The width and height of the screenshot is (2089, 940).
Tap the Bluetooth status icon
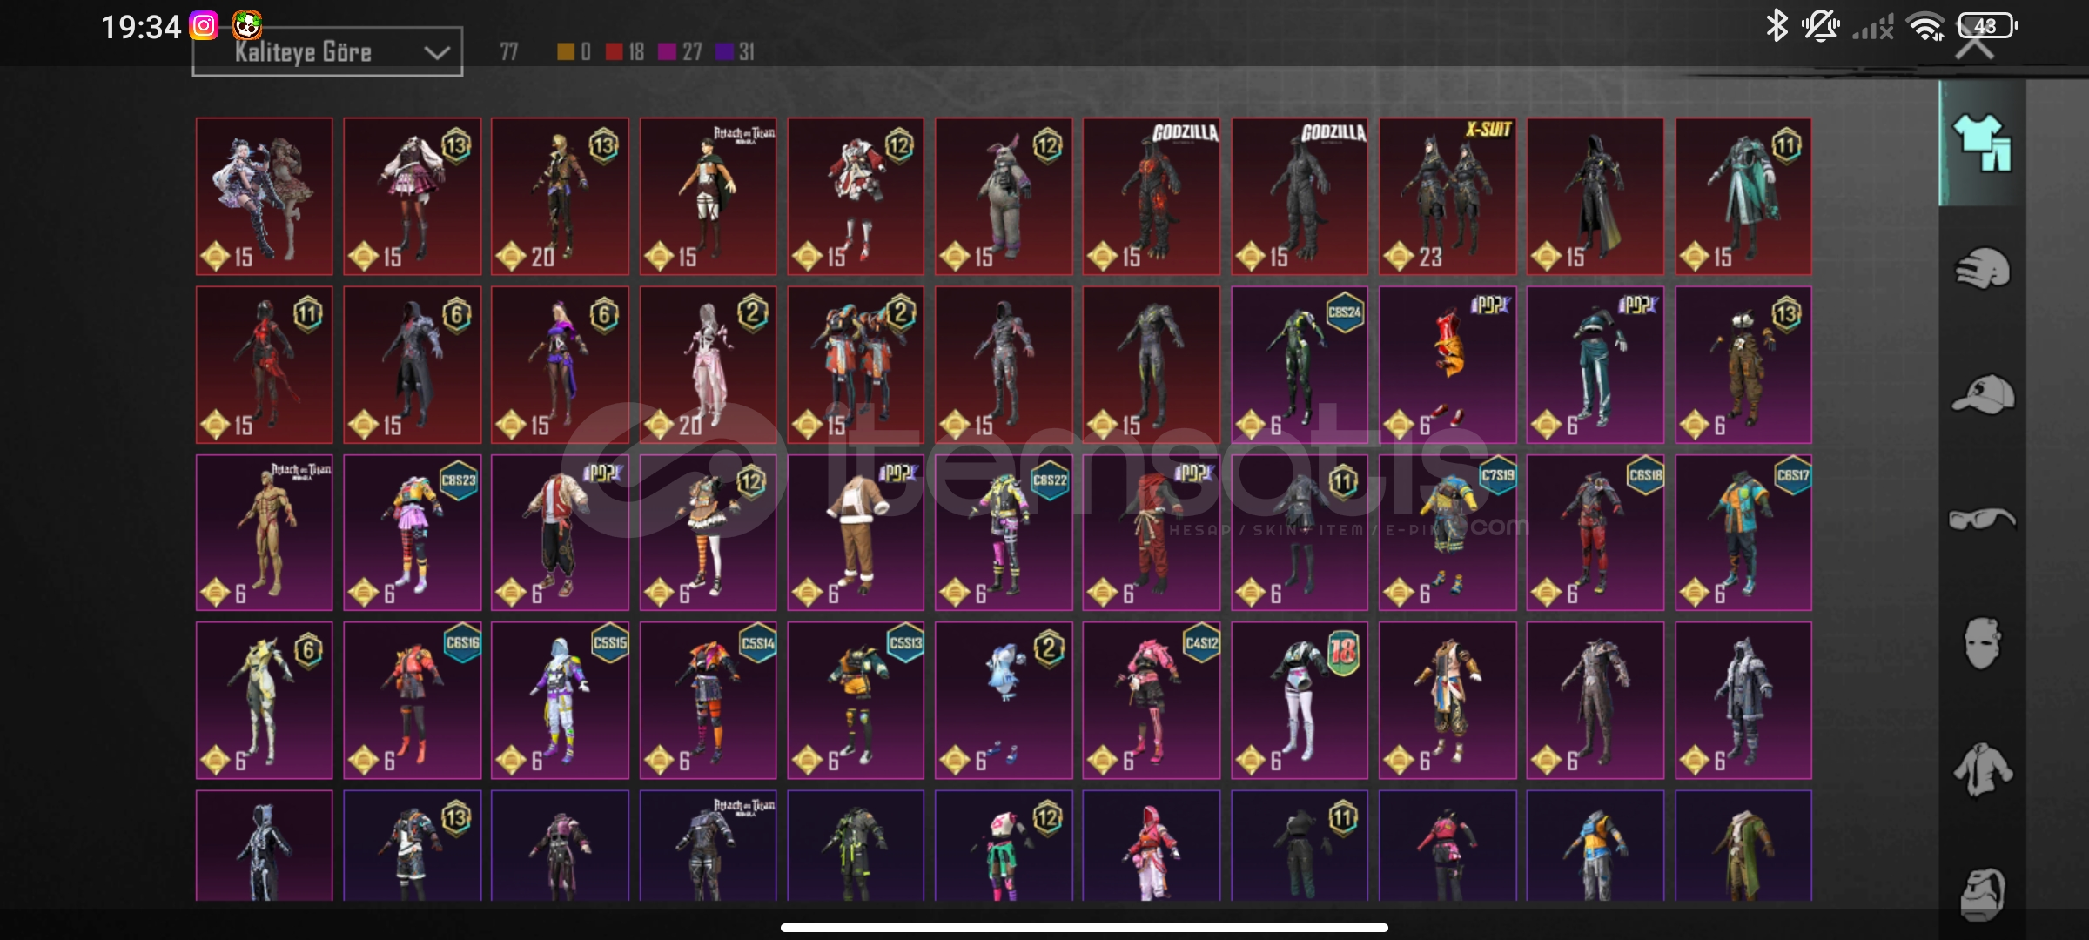(1776, 26)
